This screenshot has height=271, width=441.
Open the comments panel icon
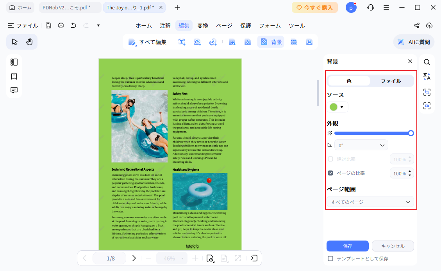point(14,90)
